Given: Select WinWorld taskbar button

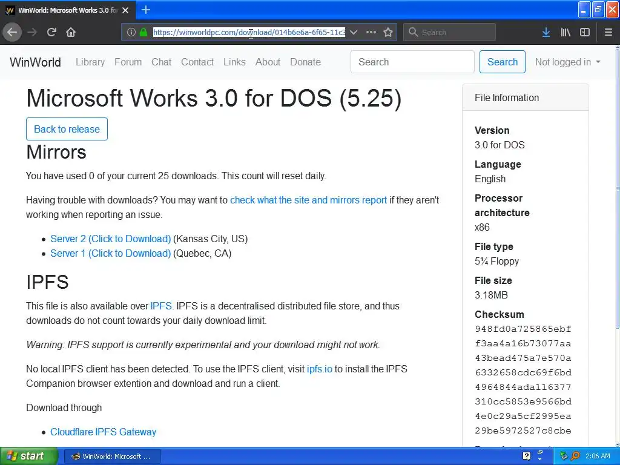Looking at the screenshot, I should 112,457.
